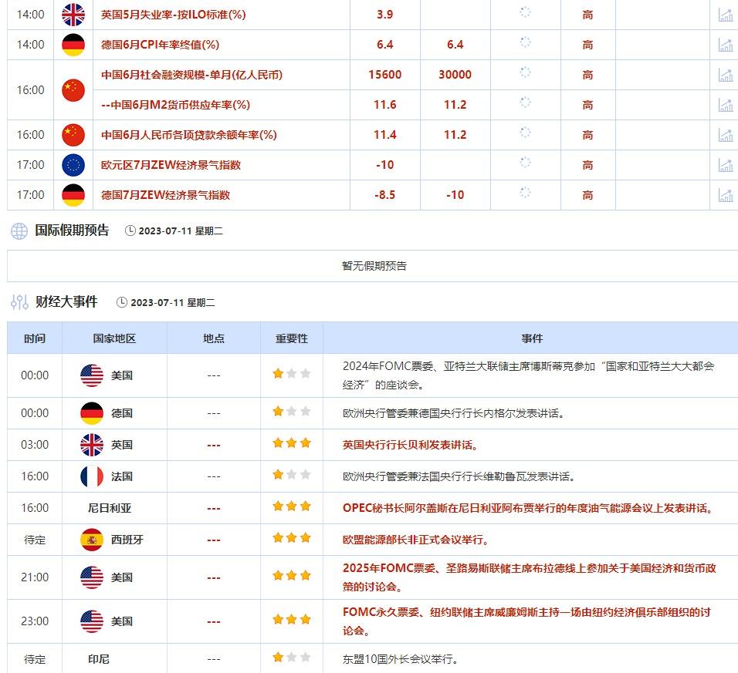
Task: Select the China flag on 人民币贷款 row
Action: point(73,134)
